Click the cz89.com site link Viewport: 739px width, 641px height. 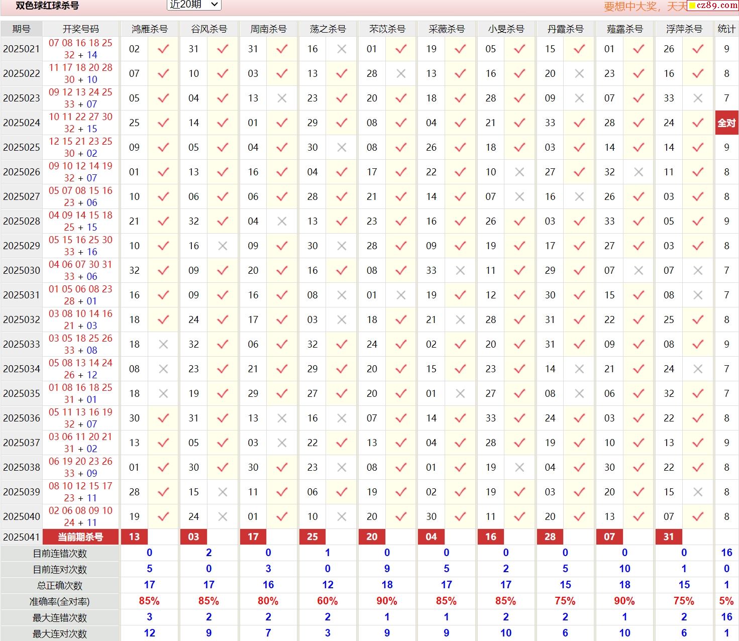713,5
